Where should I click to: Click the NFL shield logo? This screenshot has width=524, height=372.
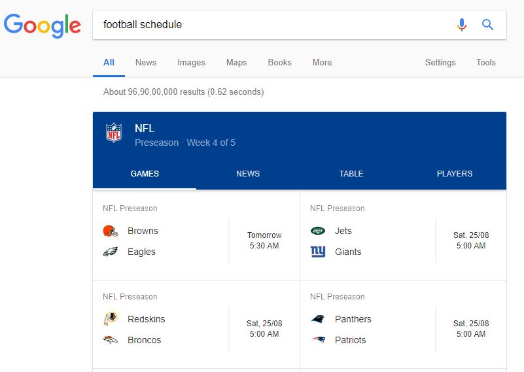click(x=114, y=133)
